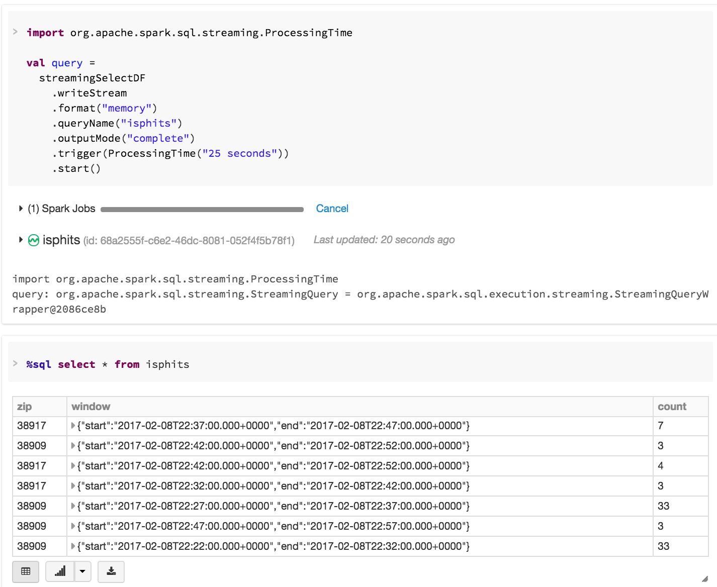
Task: Cancel the running Spark job
Action: [x=332, y=209]
